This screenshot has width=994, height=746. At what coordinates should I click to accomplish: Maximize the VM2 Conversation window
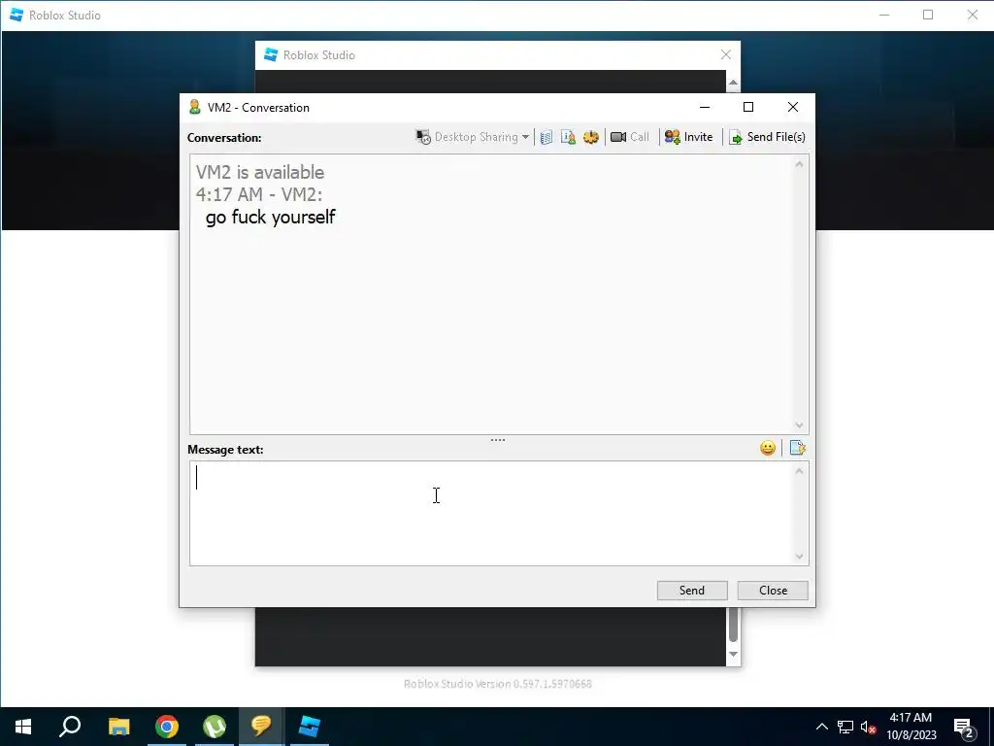(748, 107)
